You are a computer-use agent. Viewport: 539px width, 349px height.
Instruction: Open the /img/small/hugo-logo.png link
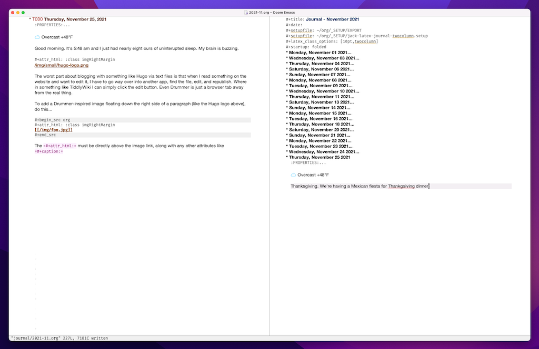coord(61,65)
